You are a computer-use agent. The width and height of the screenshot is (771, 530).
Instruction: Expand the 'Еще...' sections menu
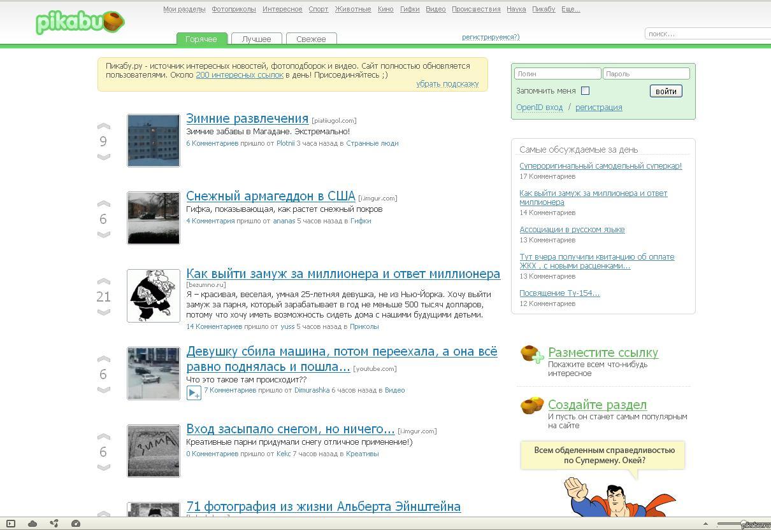(x=571, y=9)
